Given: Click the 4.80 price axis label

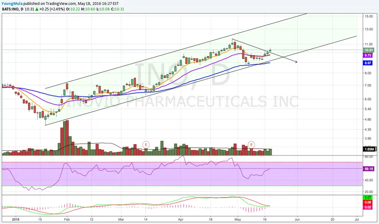Looking at the screenshot, I should [x=368, y=119].
